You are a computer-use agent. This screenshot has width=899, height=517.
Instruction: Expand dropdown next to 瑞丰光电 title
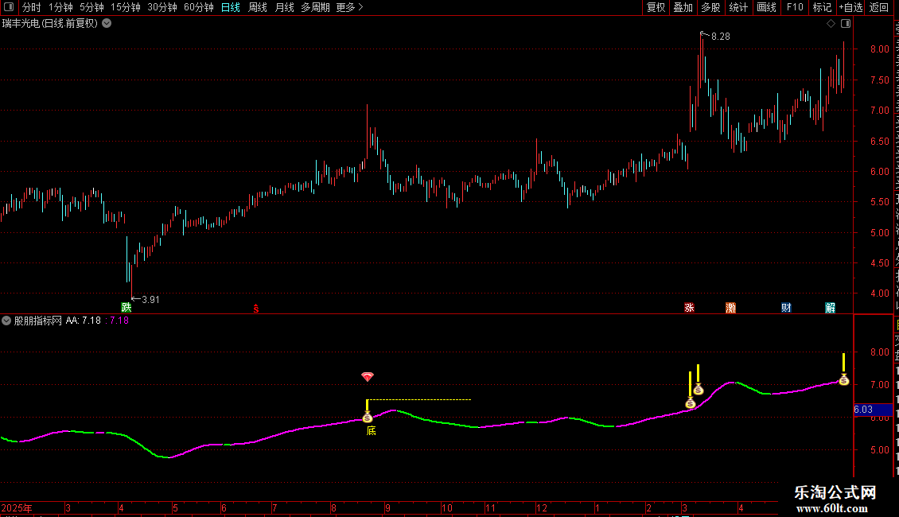point(107,24)
